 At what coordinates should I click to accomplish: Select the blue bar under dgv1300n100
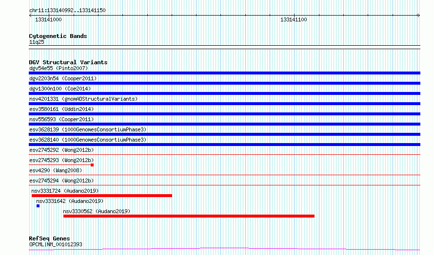224,93
